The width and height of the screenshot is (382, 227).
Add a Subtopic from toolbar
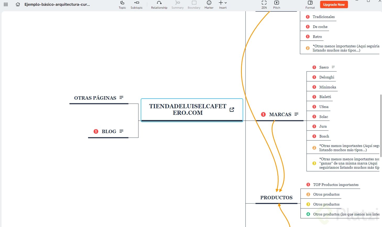pyautogui.click(x=137, y=5)
